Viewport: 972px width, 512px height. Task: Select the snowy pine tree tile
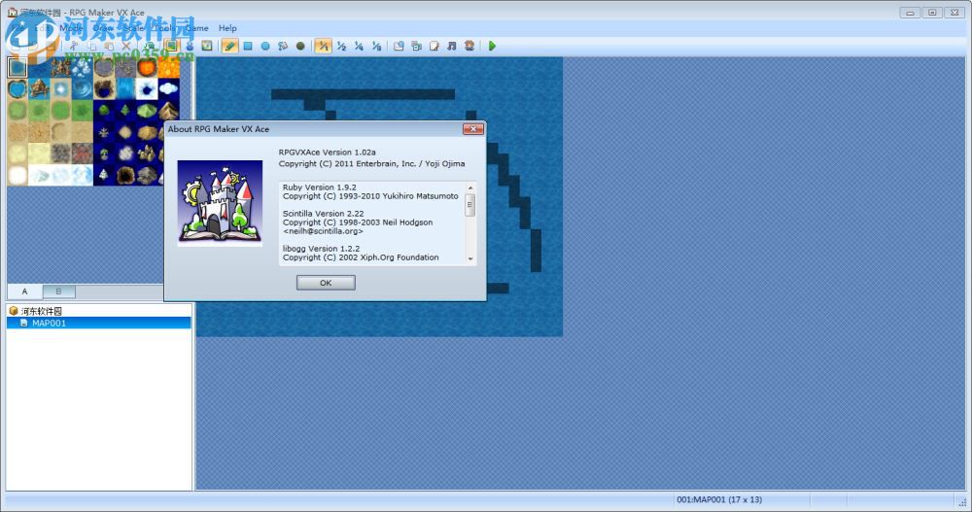pyautogui.click(x=104, y=175)
